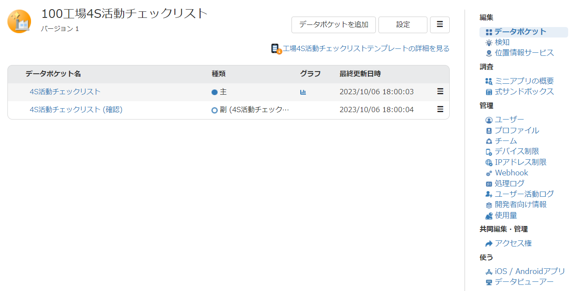The image size is (576, 291).
Task: Click the title 100工場4S活動チェックリスト
Action: click(x=125, y=14)
